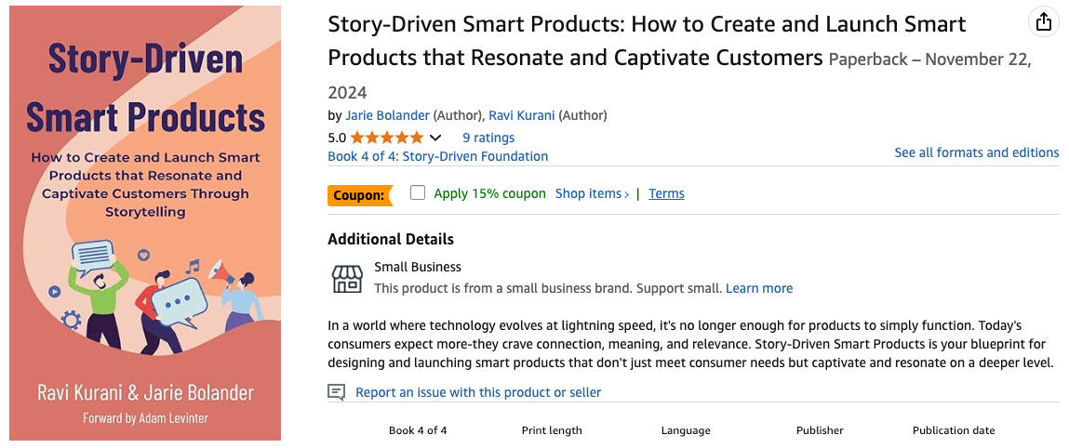
Task: Click the Publisher detail label
Action: [x=820, y=430]
